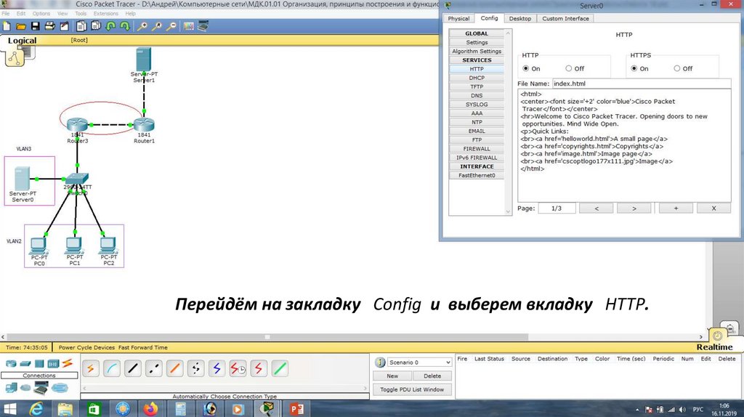Viewport: 744px width, 417px height.
Task: Open Firefox from the Windows taskbar
Action: (x=150, y=409)
